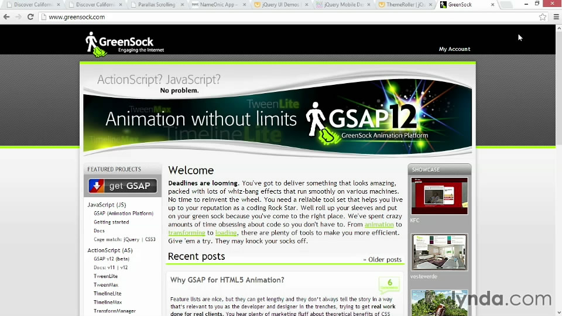Viewport: 562px width, 316px height.
Task: Switch to the ThemeRoller tab
Action: 405,5
